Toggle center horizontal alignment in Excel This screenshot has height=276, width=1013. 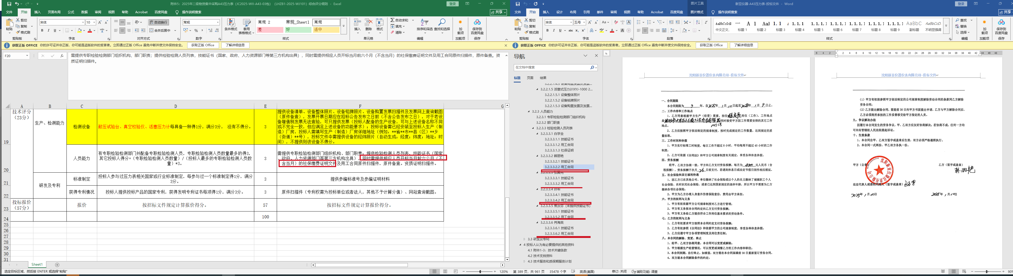pos(122,30)
